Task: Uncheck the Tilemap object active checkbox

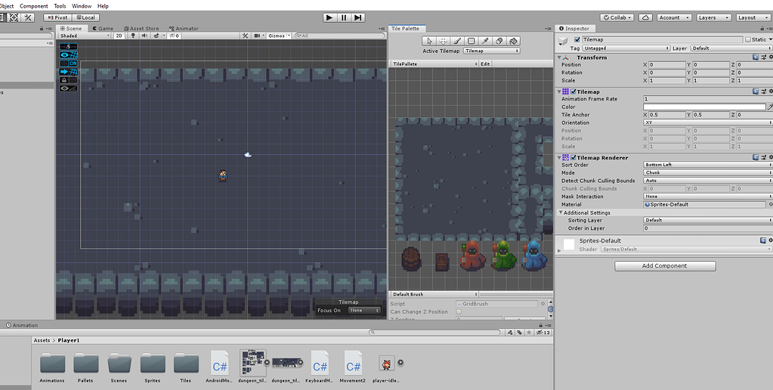Action: click(x=578, y=39)
